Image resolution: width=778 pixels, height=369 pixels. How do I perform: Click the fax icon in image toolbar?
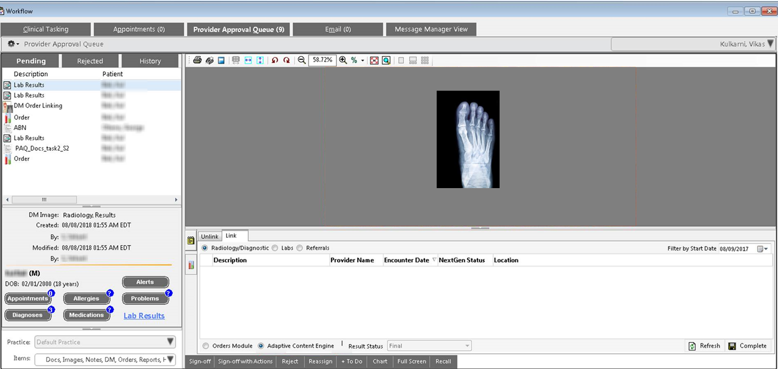tap(209, 60)
